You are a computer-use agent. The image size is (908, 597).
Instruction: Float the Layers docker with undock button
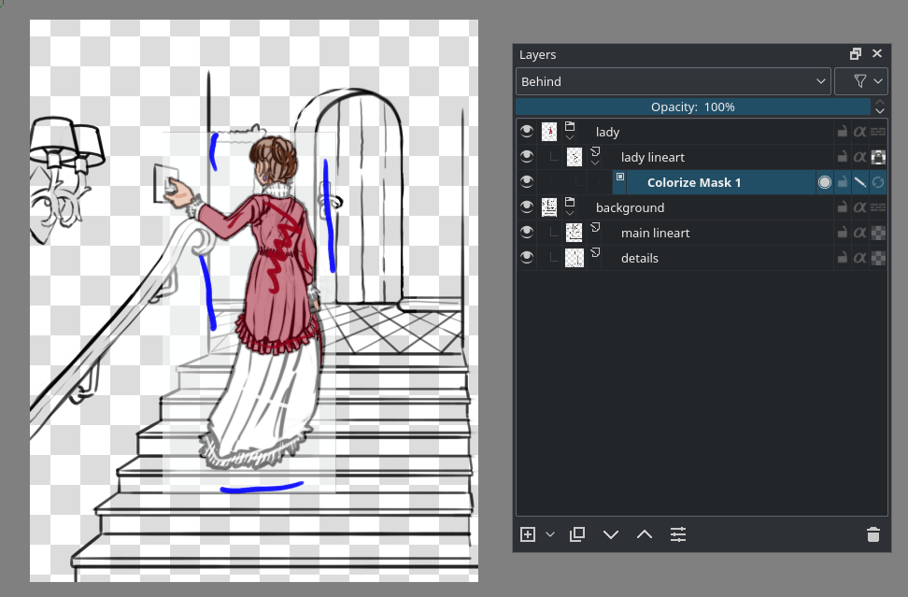[855, 53]
